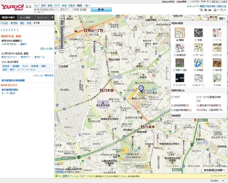Select the 地形図 terrain map thumbnail
Image resolution: width=228 pixels, height=183 pixels.
click(217, 63)
